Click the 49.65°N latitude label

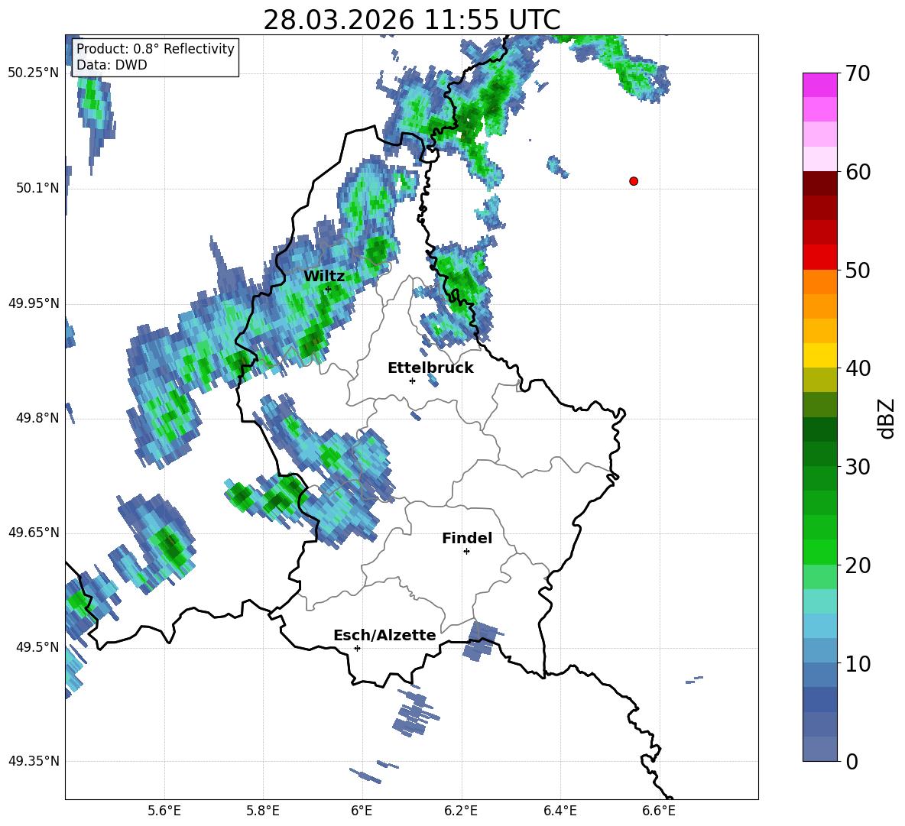click(34, 532)
